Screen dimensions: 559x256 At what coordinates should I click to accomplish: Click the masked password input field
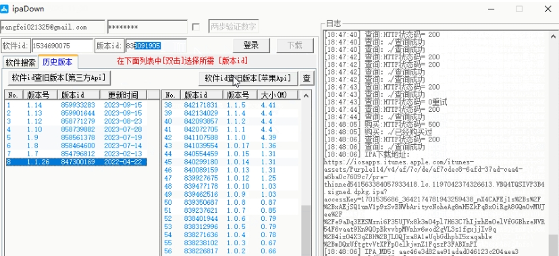(147, 27)
